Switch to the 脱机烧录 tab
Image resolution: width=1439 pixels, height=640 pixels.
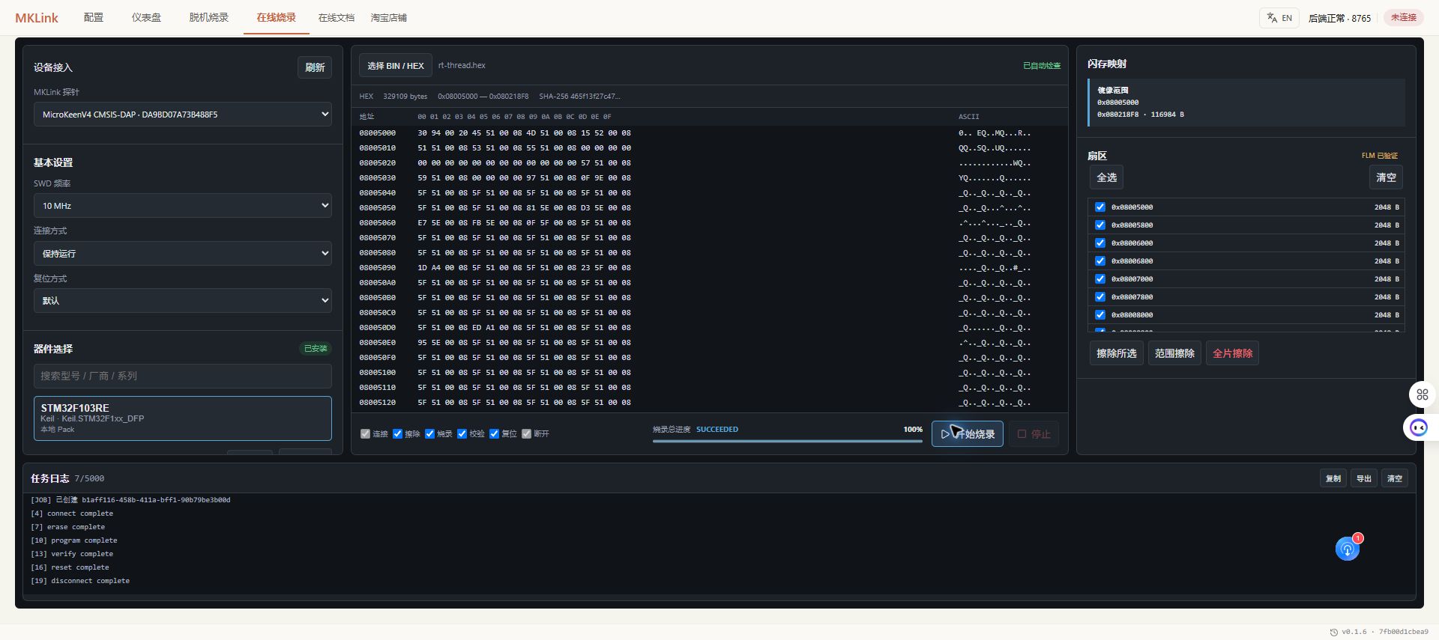[x=208, y=18]
